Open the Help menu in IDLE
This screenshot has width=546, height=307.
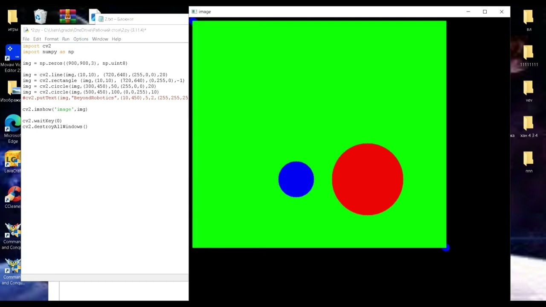click(x=116, y=39)
